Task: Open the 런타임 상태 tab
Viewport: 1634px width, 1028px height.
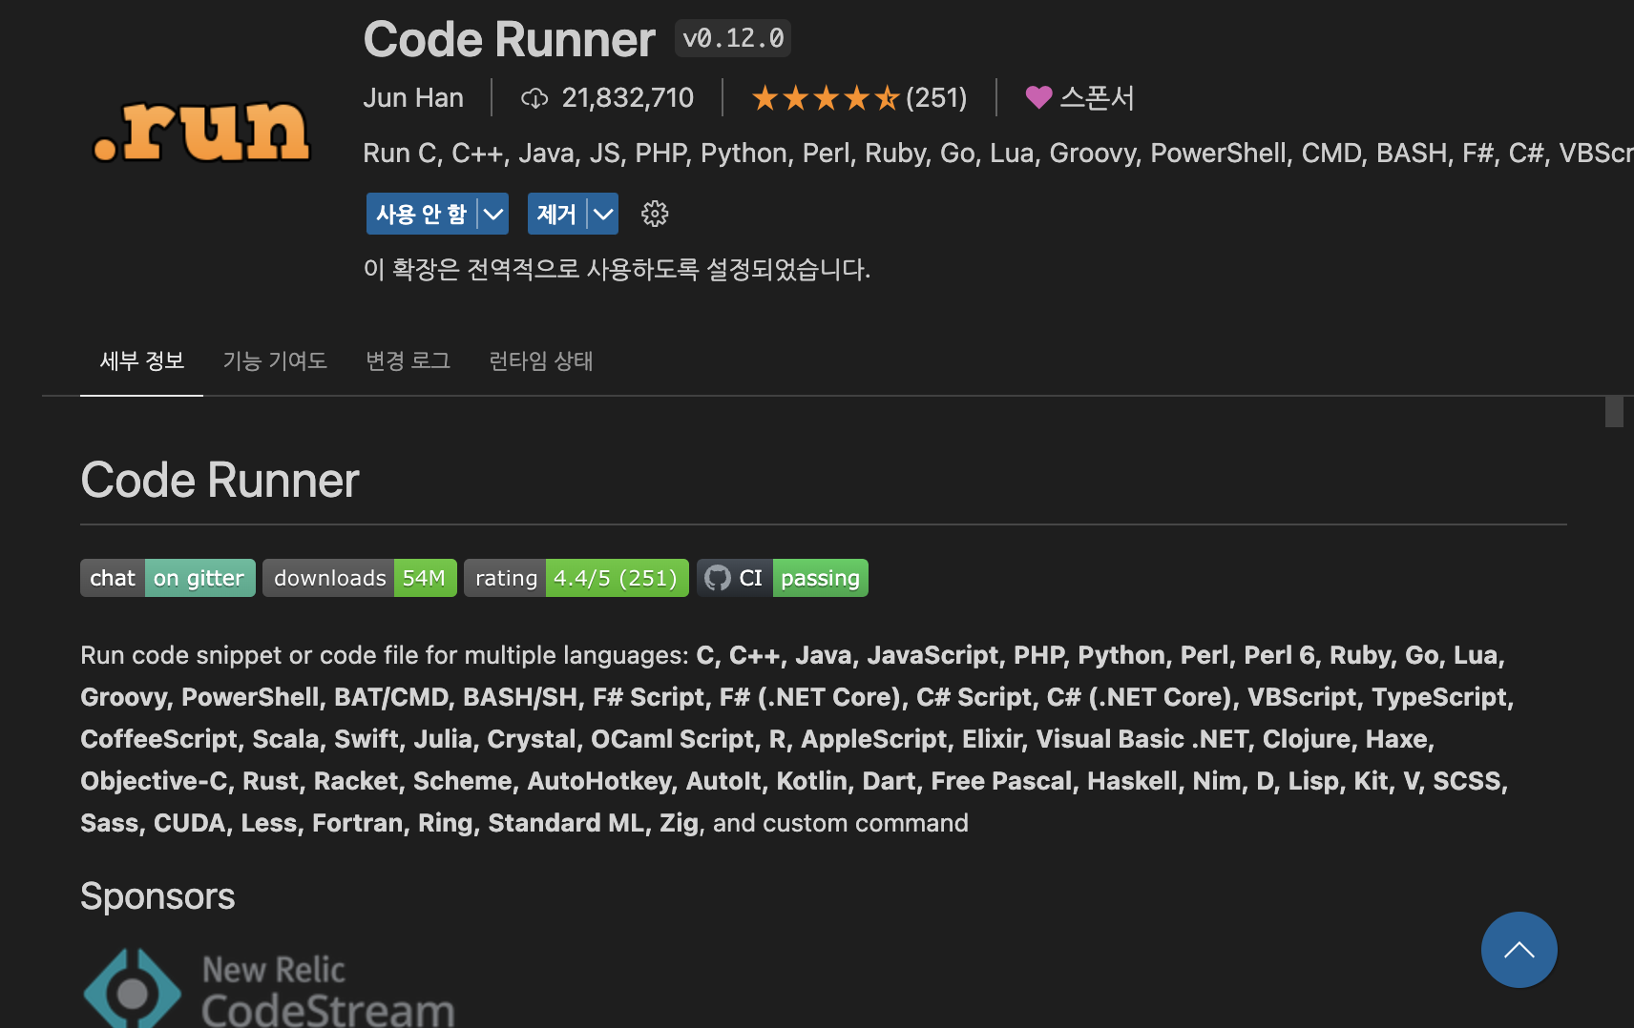Action: [x=541, y=360]
